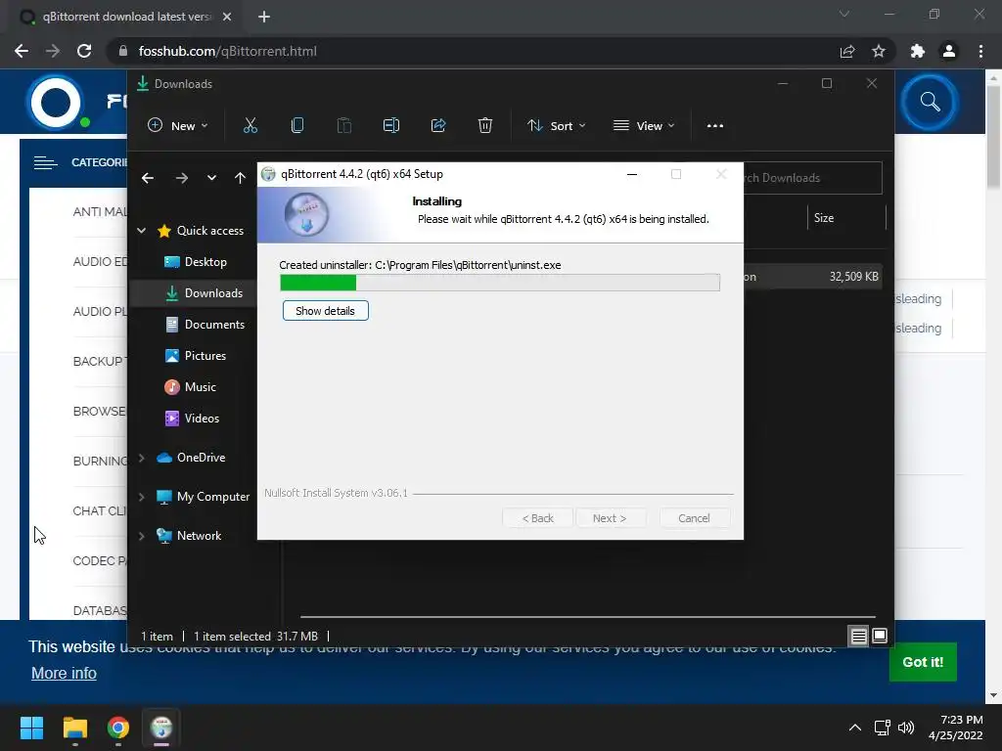Screen dimensions: 1002x751
Task: Open the Chrome profile icon
Action: (x=949, y=51)
